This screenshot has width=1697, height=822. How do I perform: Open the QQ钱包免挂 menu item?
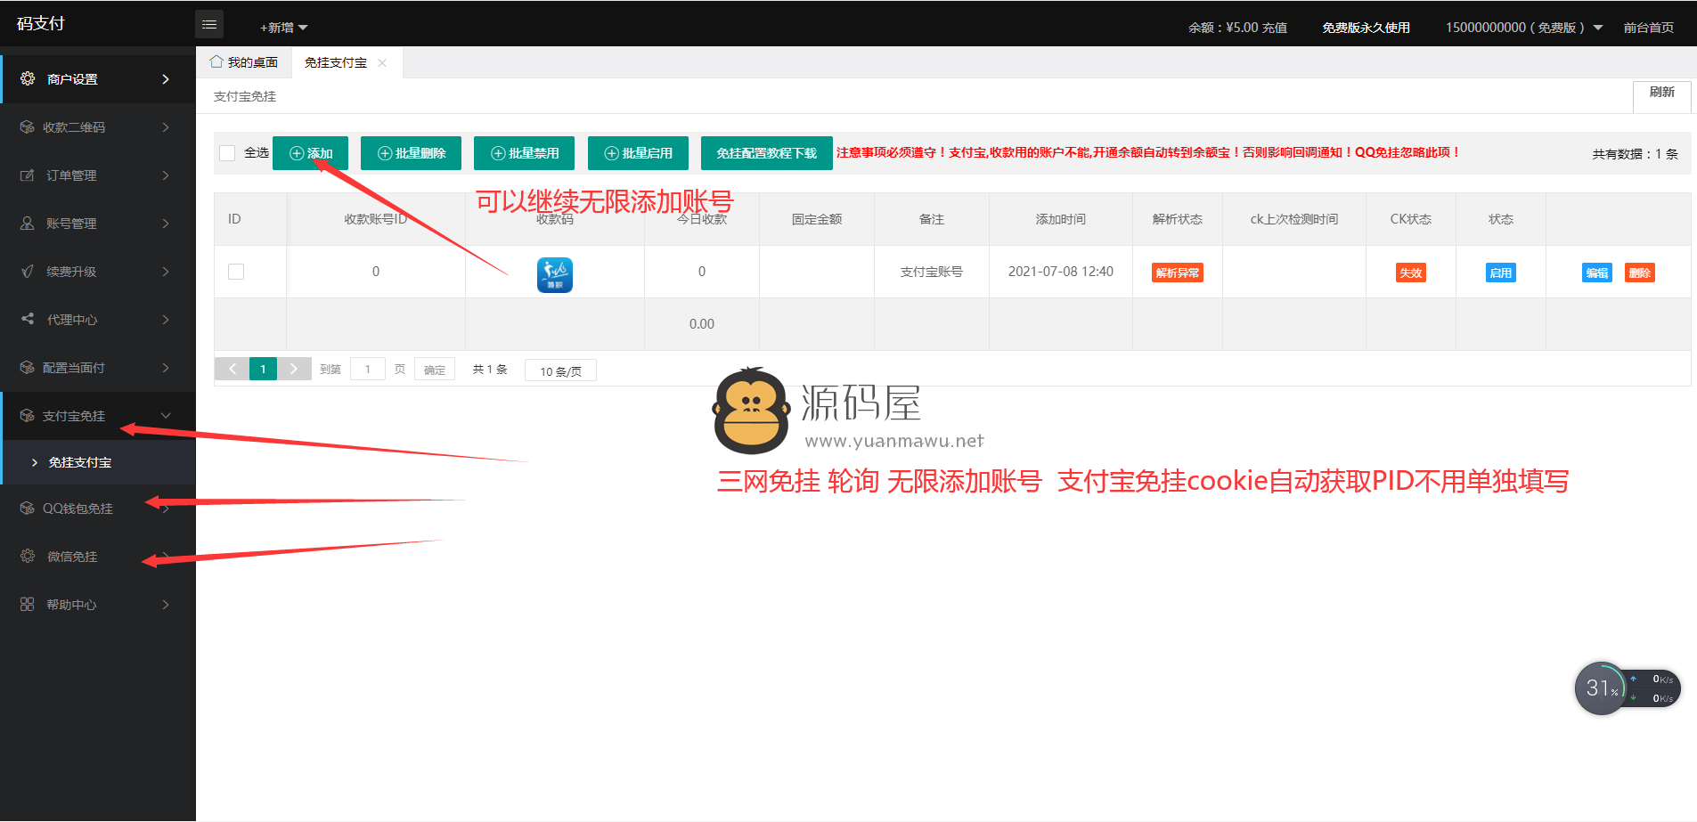[98, 509]
